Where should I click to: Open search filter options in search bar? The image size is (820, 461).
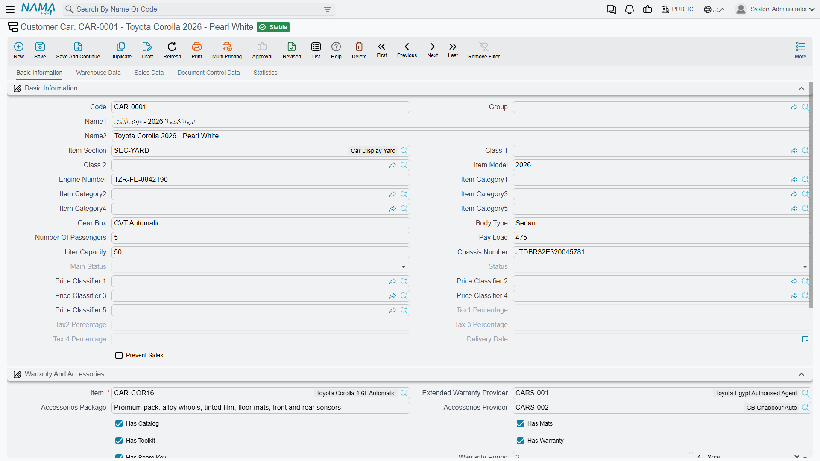328,9
